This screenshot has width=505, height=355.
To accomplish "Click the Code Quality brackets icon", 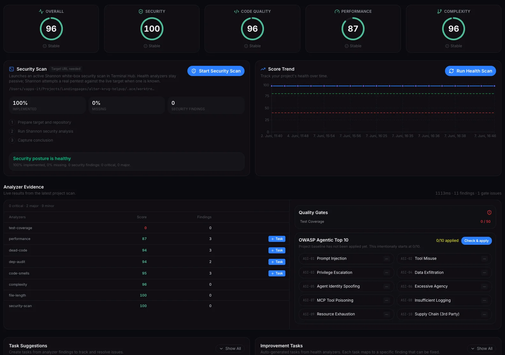I will point(237,12).
